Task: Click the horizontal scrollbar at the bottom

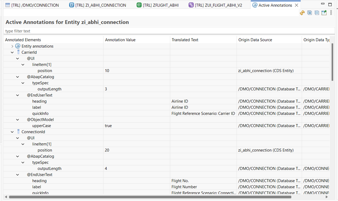Action: pos(149,197)
